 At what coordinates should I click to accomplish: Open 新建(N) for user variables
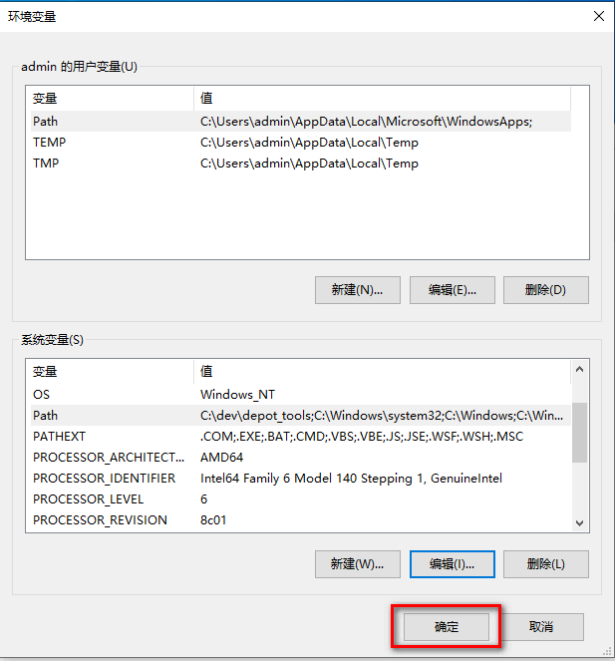point(358,290)
